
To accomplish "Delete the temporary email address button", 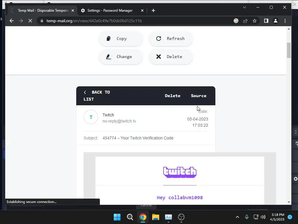I will tap(171, 57).
